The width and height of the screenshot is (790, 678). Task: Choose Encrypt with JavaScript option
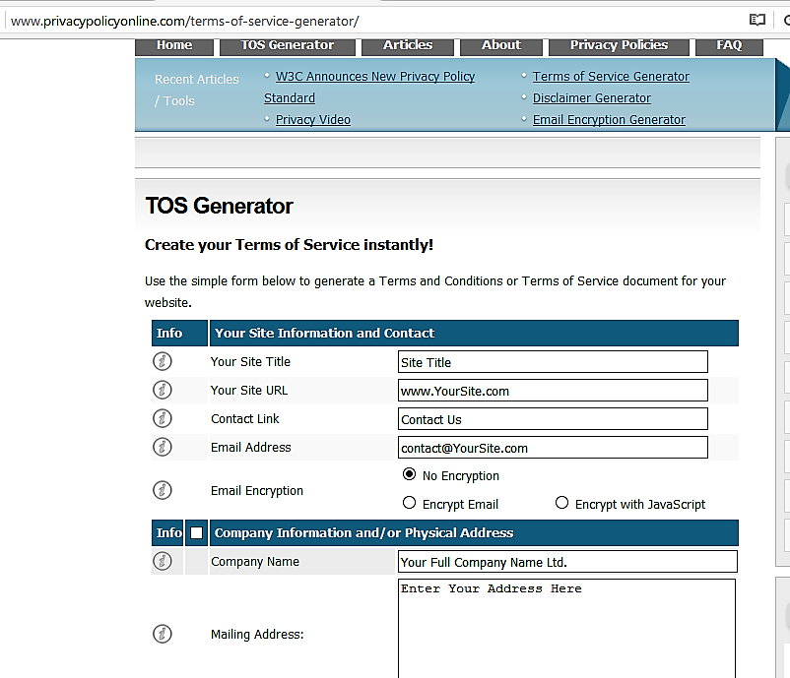pos(560,502)
